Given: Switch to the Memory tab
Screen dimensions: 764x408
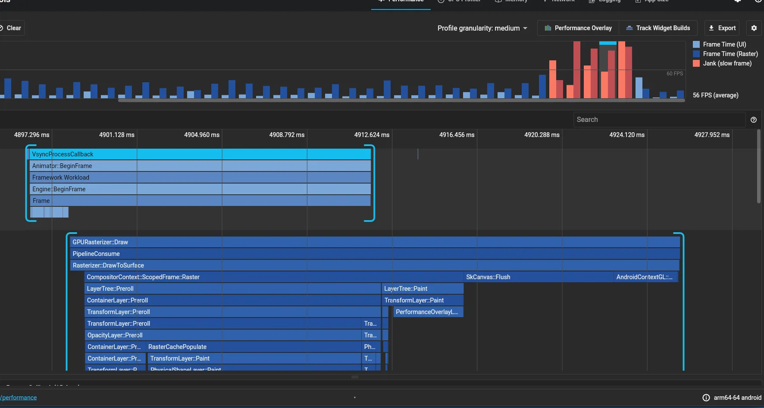Looking at the screenshot, I should tap(511, 1).
